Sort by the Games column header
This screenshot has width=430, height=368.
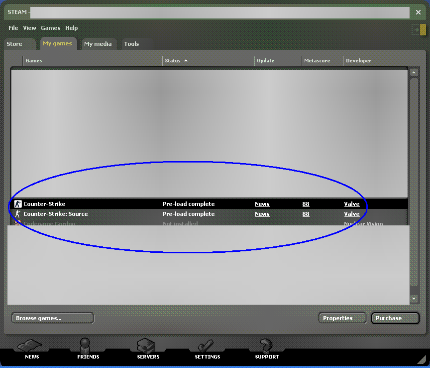[x=93, y=60]
